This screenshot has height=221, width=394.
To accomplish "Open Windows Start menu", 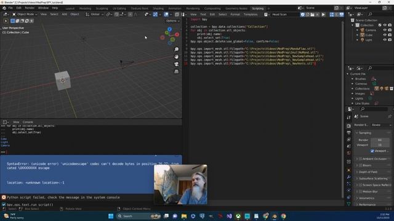I will tap(111, 216).
